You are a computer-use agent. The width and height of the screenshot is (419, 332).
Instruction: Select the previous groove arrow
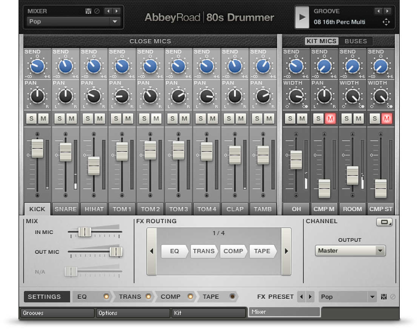(x=378, y=11)
